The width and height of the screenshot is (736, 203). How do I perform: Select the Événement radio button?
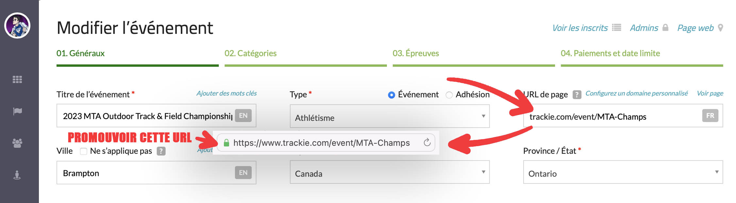click(391, 95)
